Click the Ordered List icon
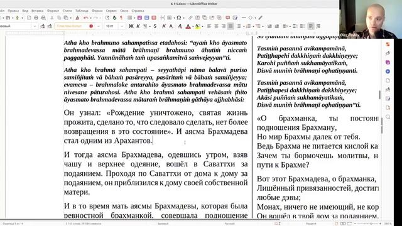The width and height of the screenshot is (402, 226). tap(249, 26)
